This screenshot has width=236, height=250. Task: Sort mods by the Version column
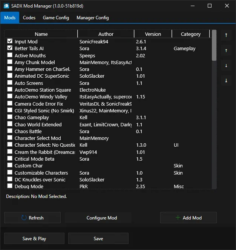tap(153, 34)
